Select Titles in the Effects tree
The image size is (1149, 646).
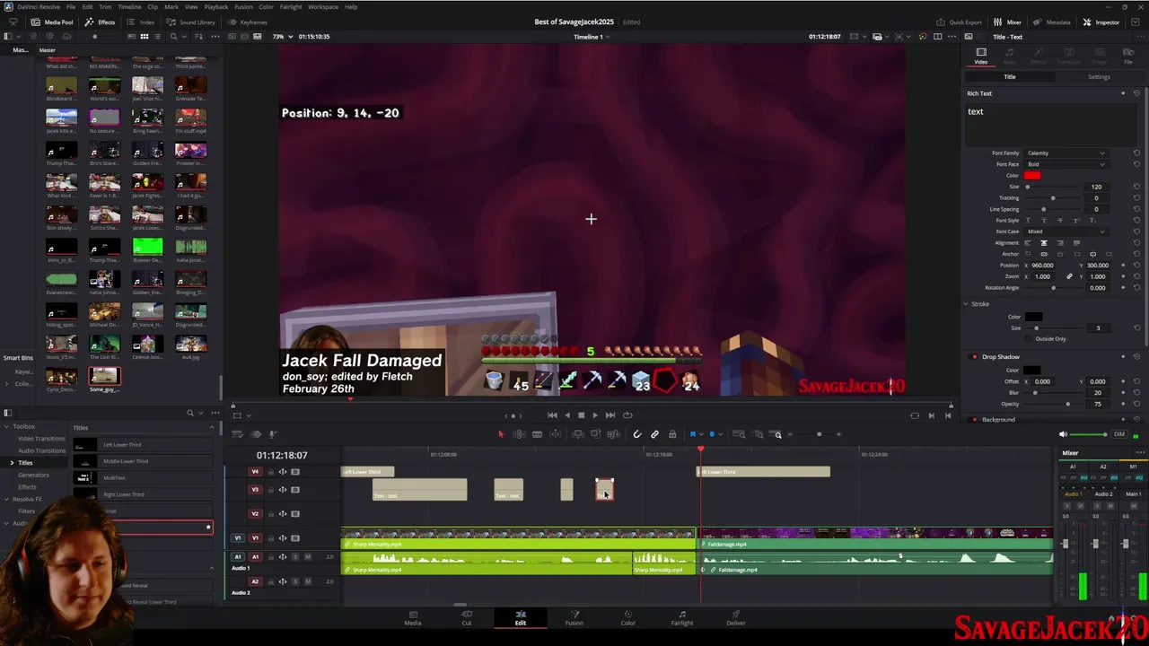[25, 463]
